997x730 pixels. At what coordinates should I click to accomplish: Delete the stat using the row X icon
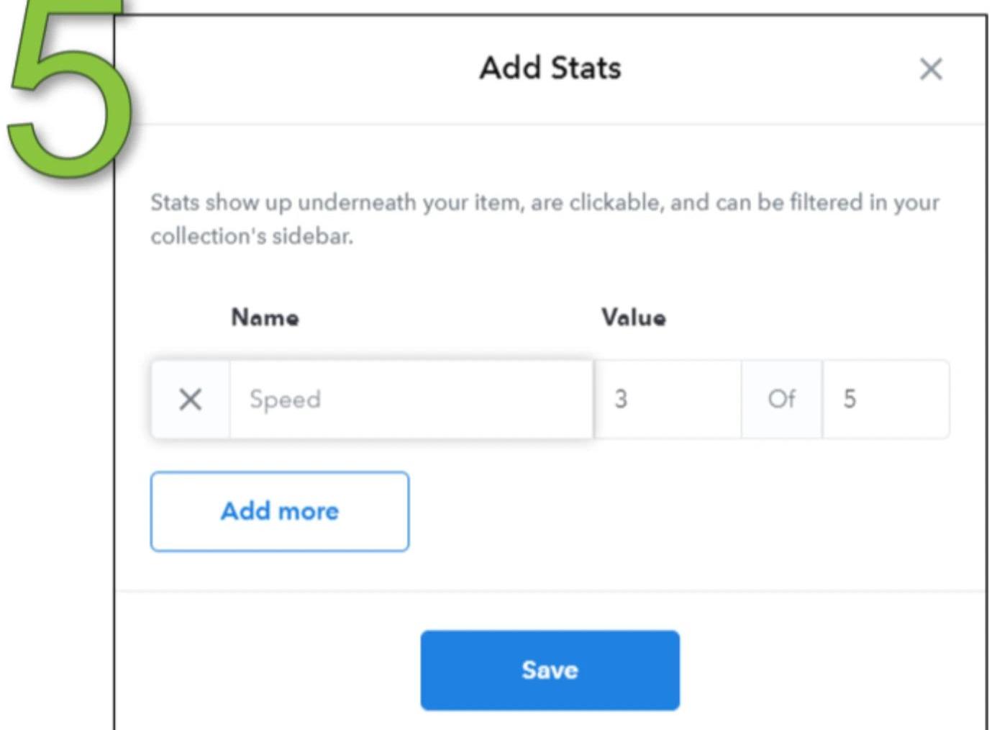click(x=191, y=399)
